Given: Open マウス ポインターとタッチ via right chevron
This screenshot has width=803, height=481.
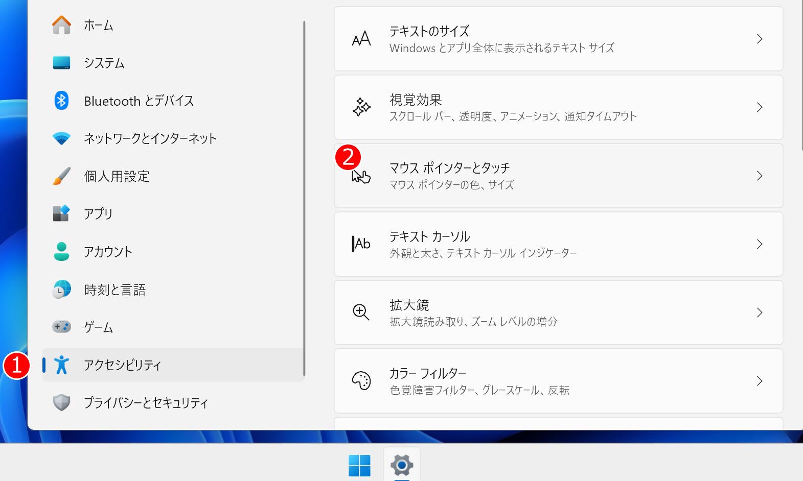Looking at the screenshot, I should click(759, 176).
